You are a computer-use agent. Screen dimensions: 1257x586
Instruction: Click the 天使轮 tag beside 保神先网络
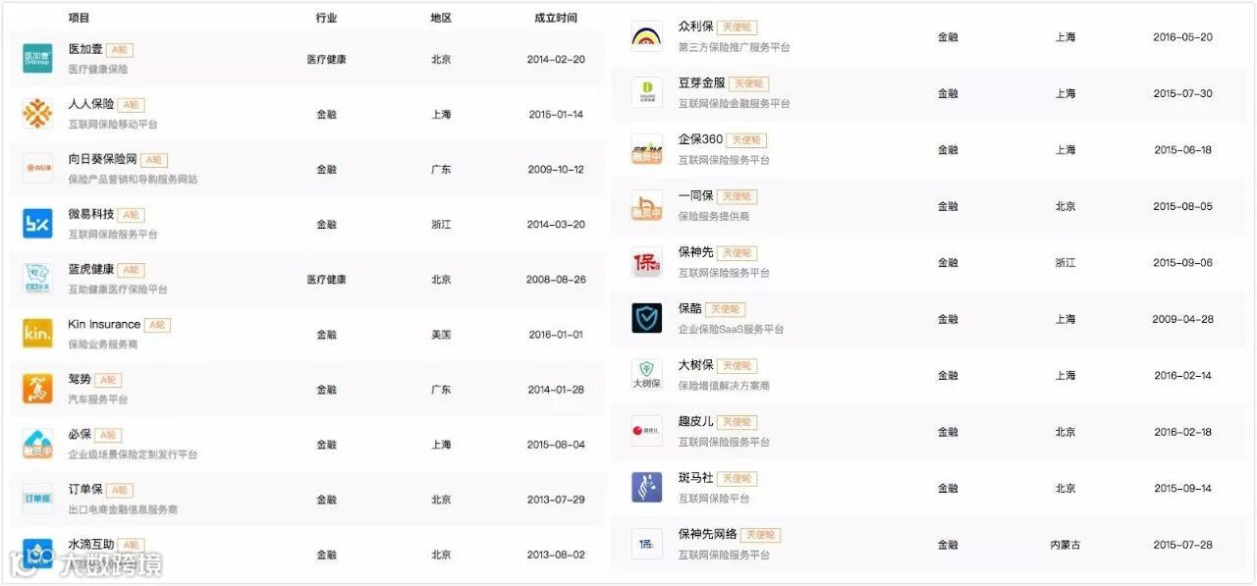[x=760, y=535]
